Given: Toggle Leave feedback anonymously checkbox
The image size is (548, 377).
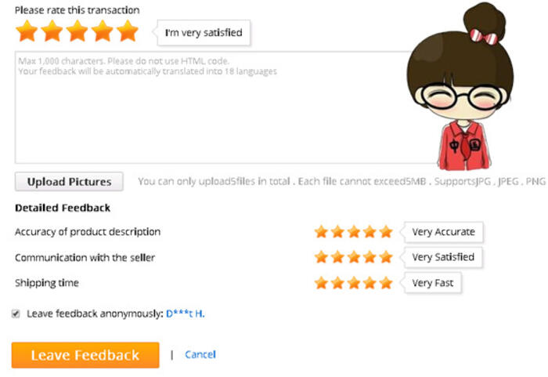Looking at the screenshot, I should point(16,314).
